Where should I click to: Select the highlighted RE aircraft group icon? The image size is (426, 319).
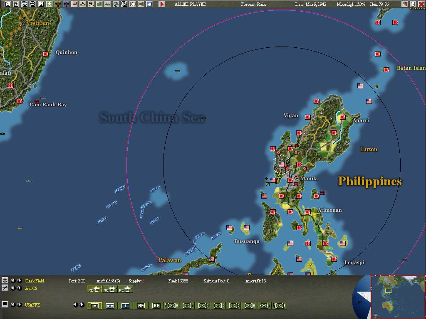pyautogui.click(x=94, y=290)
